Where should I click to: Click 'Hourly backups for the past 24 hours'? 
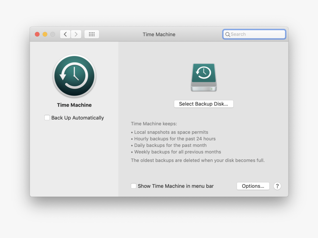(x=175, y=139)
